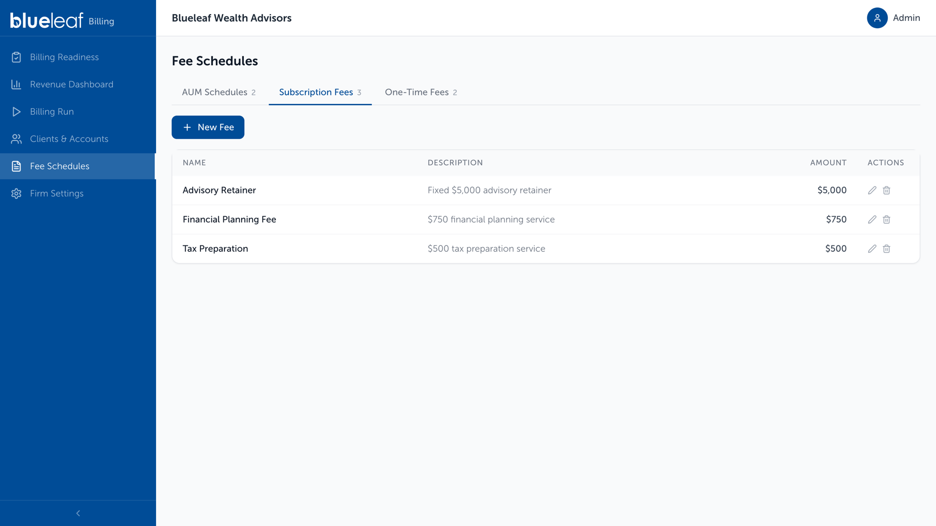Click 'Fixed $5,000 advisory retainer' description
Viewport: 936px width, 526px height.
489,190
